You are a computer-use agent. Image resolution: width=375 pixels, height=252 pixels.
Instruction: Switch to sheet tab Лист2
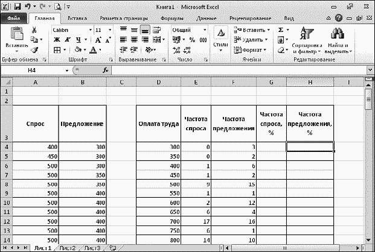pyautogui.click(x=67, y=248)
